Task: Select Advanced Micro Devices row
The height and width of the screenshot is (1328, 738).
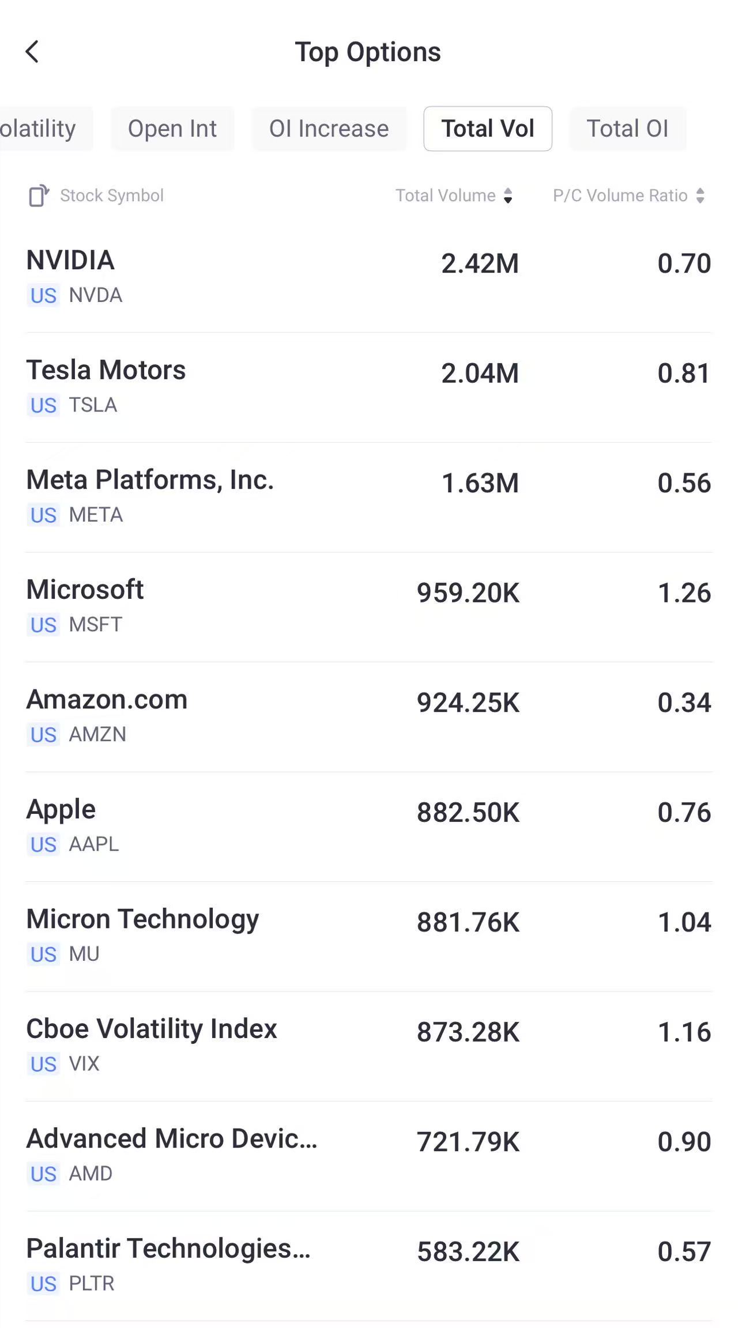Action: [369, 1155]
